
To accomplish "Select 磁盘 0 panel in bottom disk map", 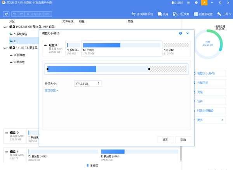I will pyautogui.click(x=15, y=136).
